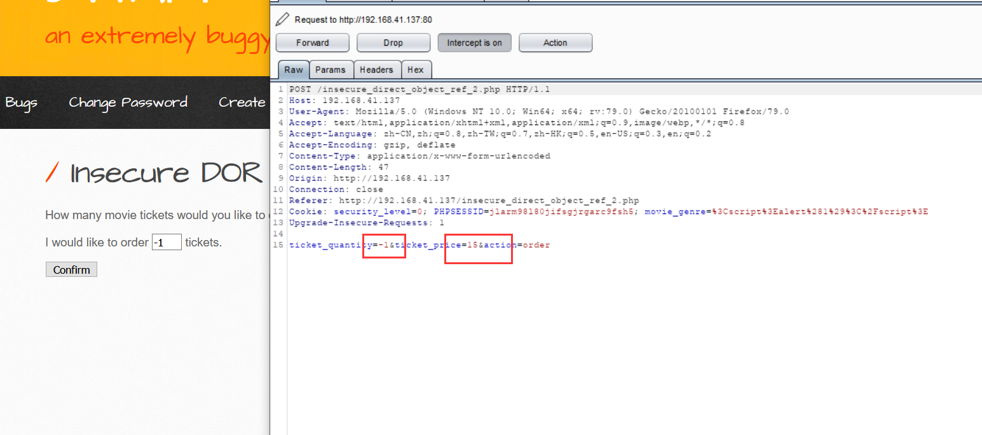The image size is (982, 435).
Task: Click the Connection: close line
Action: click(336, 189)
